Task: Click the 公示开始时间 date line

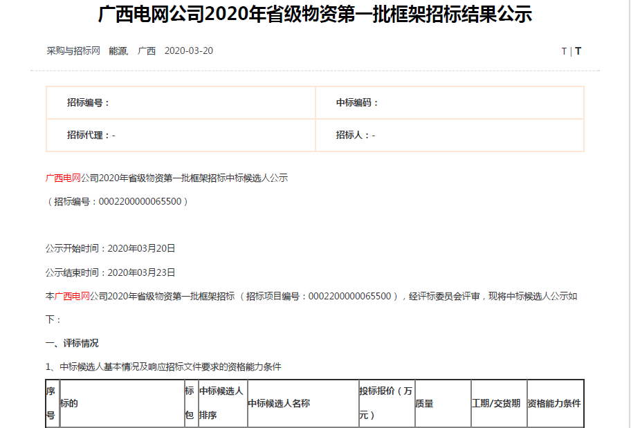Action: (110, 248)
